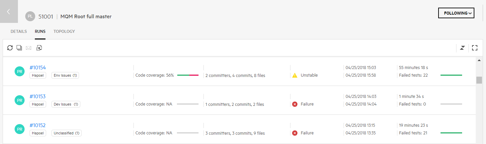Open run #10154 link
Viewport: 486px width, 144px height.
pos(38,68)
